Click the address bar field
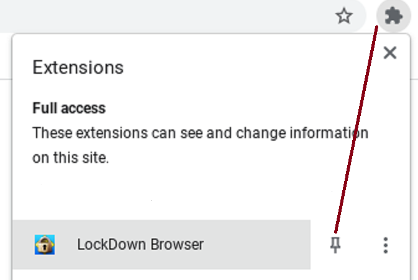The height and width of the screenshot is (280, 418). (x=183, y=16)
